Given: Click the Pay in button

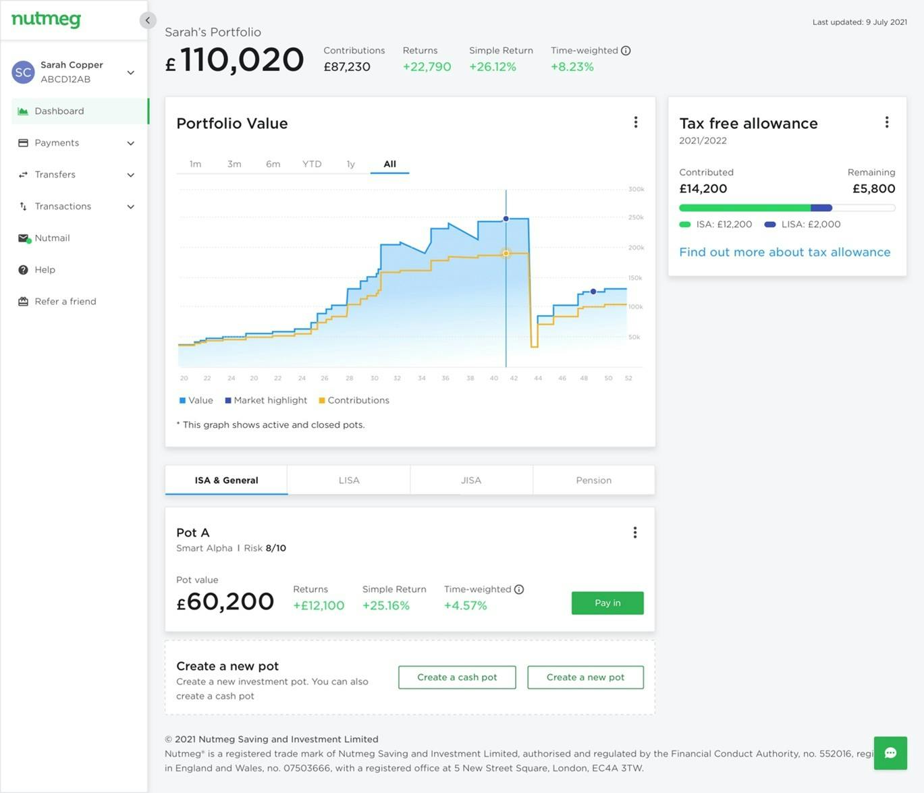Looking at the screenshot, I should (607, 603).
